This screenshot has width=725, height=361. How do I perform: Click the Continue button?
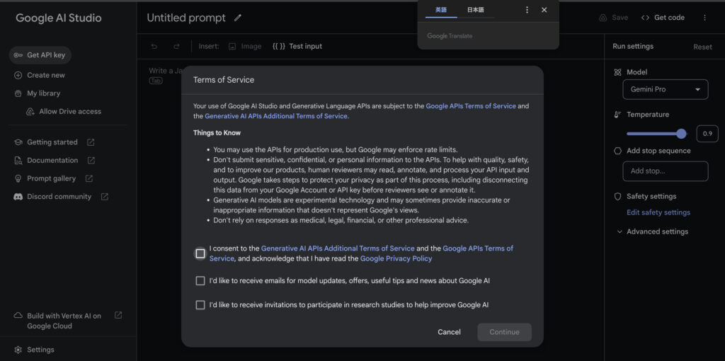pos(504,332)
